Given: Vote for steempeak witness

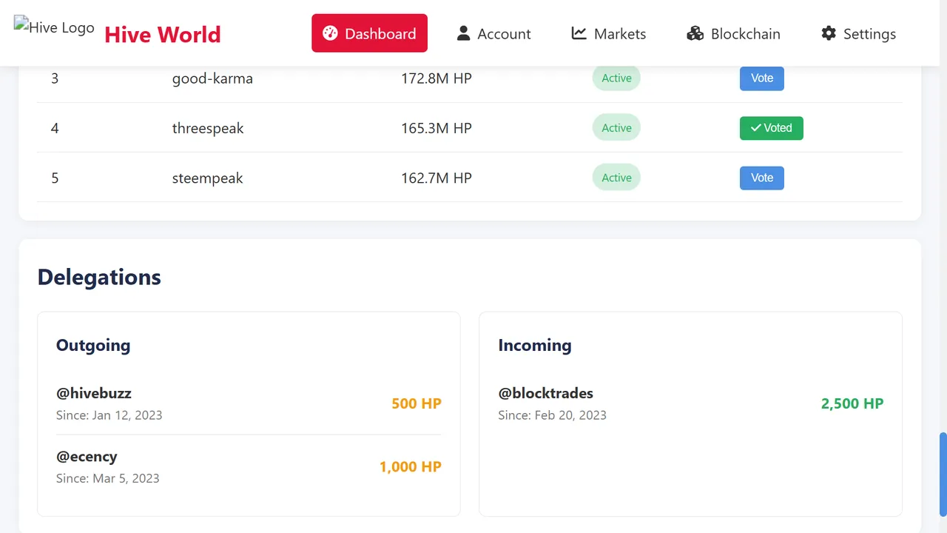Looking at the screenshot, I should tap(762, 178).
